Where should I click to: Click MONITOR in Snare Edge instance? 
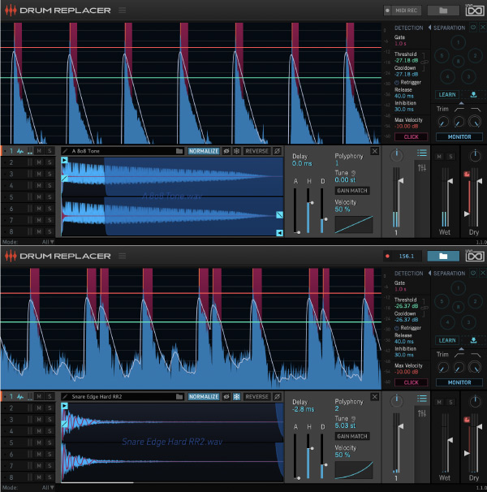coord(459,382)
